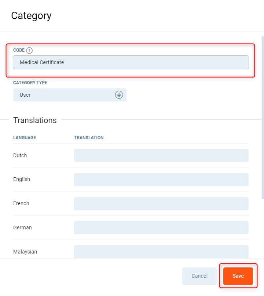Click the Dutch language label
The image size is (264, 296).
[20, 155]
